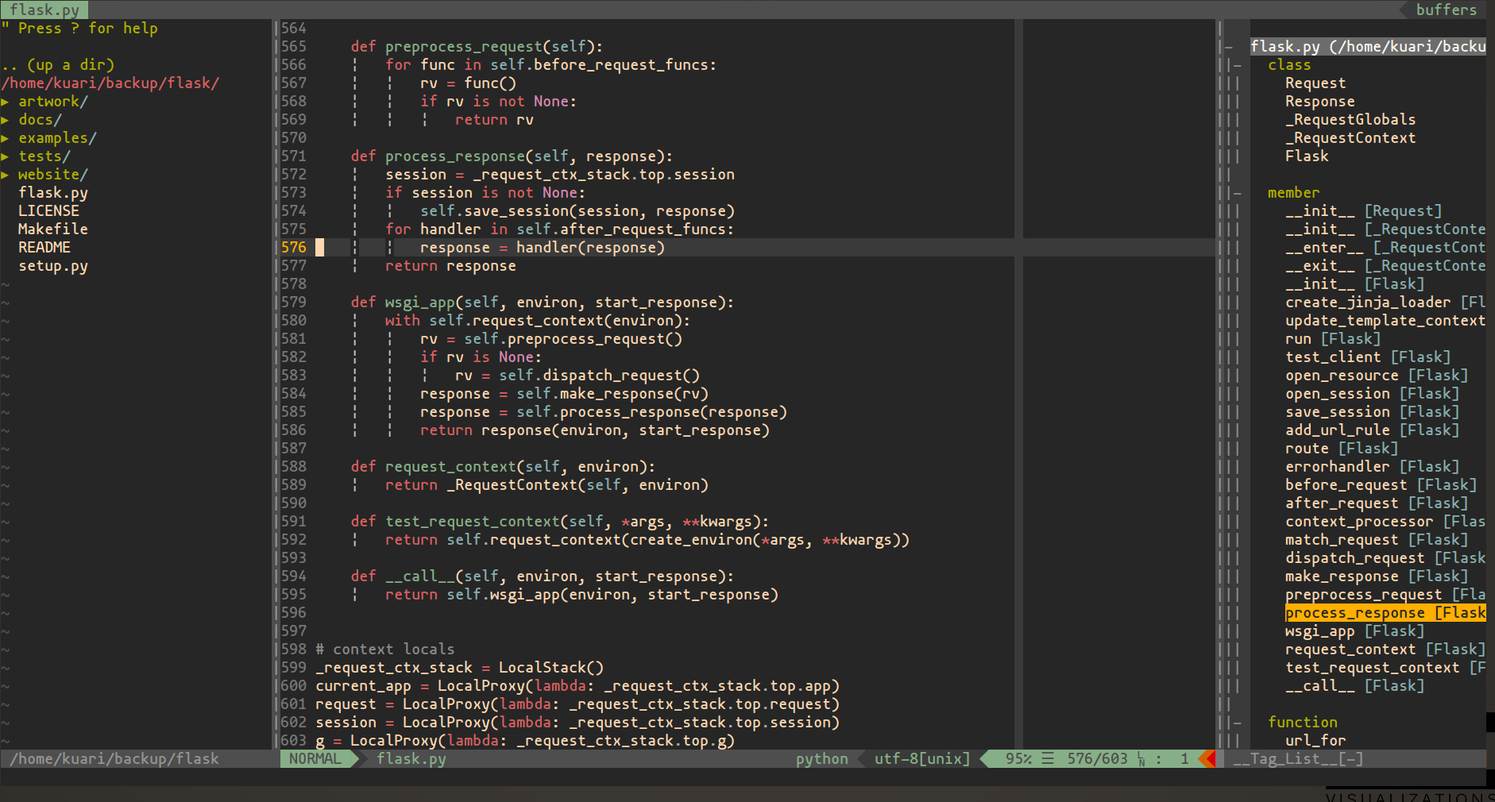This screenshot has width=1495, height=802.
Task: Jump to test_request_context tag
Action: tap(1385, 668)
